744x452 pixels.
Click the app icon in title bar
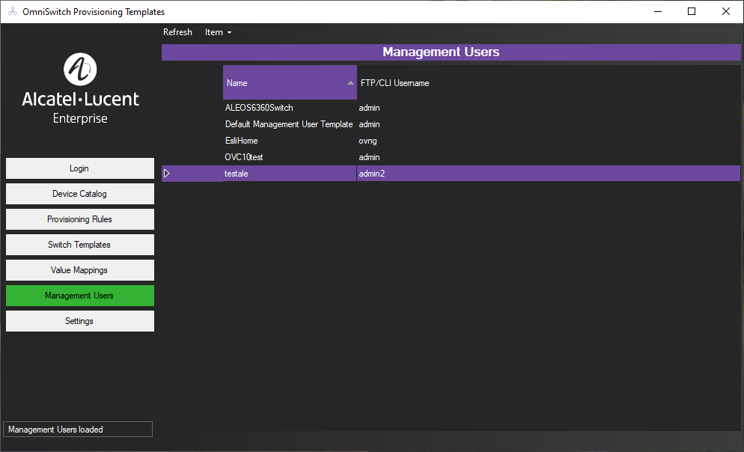(13, 11)
